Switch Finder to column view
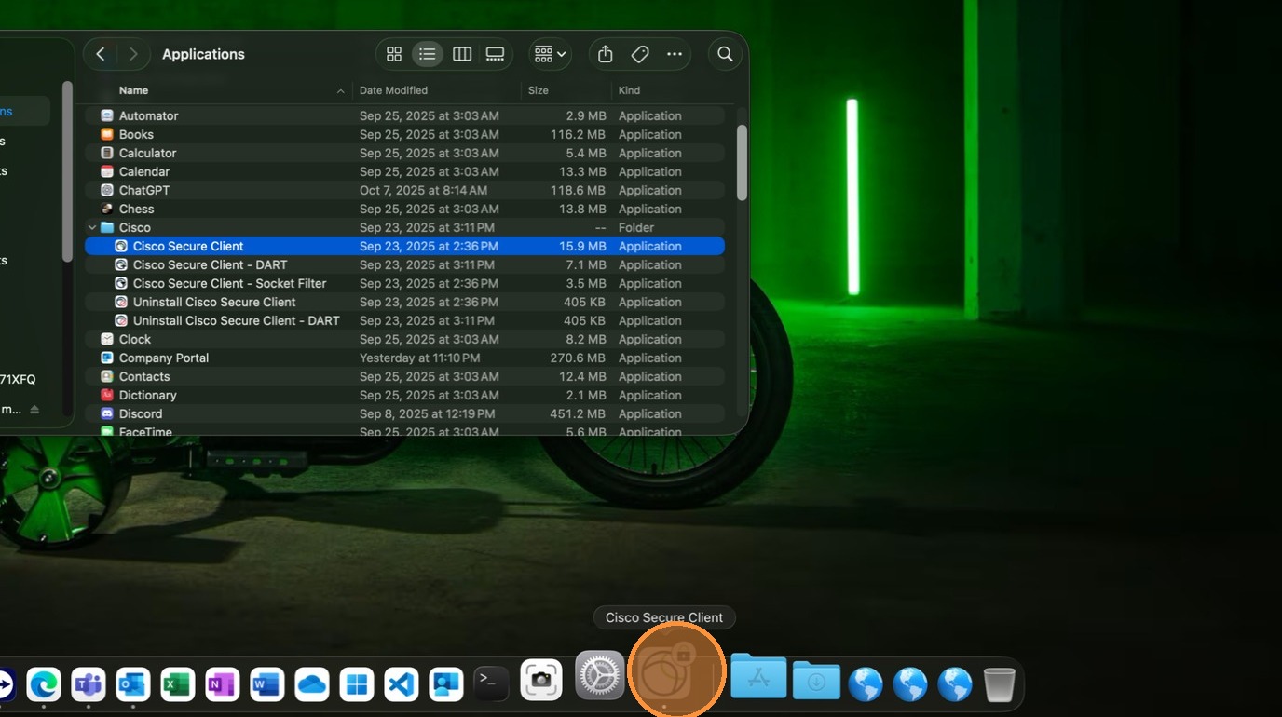 click(462, 54)
